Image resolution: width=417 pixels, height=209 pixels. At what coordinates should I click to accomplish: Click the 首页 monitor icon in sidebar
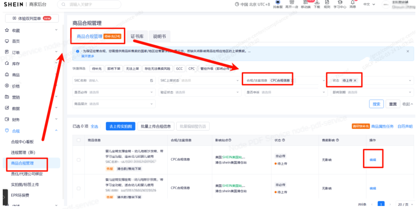point(7,41)
